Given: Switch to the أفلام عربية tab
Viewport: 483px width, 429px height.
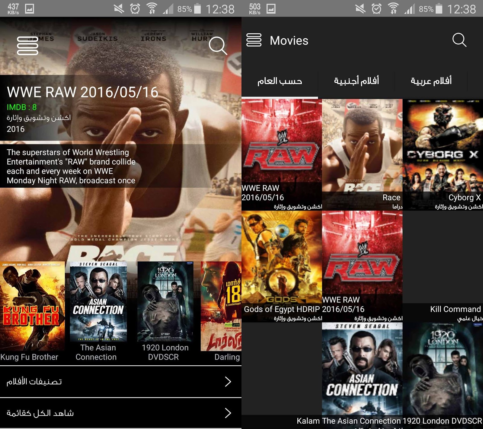Looking at the screenshot, I should pyautogui.click(x=431, y=81).
